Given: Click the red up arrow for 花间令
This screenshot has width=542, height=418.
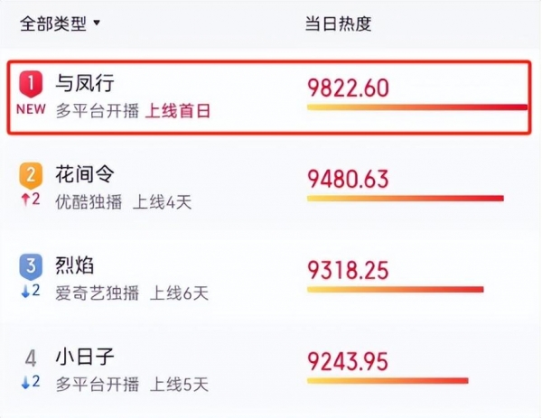Looking at the screenshot, I should 24,200.
